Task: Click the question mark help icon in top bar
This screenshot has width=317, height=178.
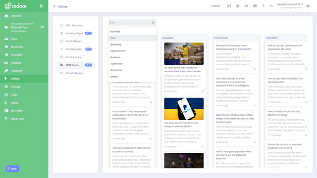Action: (263, 6)
